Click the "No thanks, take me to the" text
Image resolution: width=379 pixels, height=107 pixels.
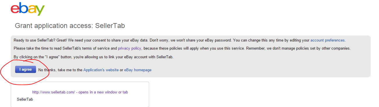pyautogui.click(x=60, y=70)
